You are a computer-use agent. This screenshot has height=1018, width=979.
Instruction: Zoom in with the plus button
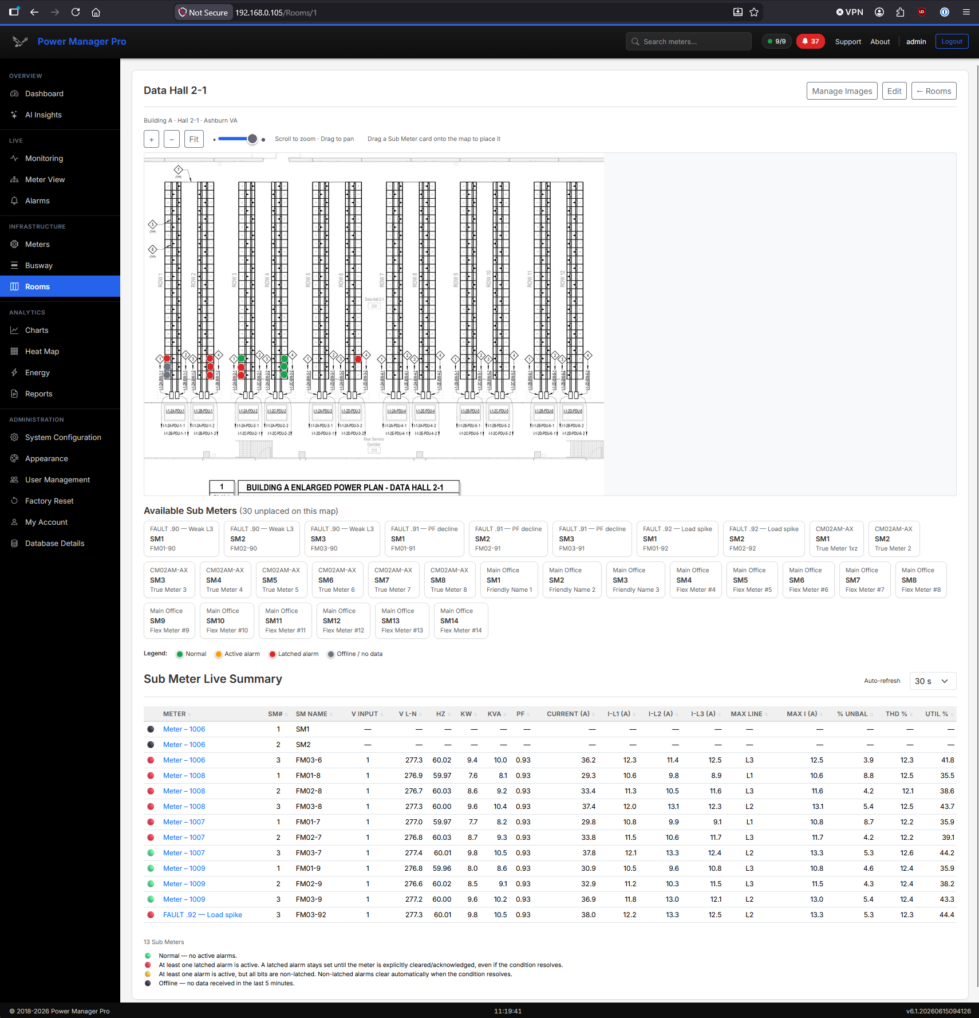pyautogui.click(x=151, y=139)
